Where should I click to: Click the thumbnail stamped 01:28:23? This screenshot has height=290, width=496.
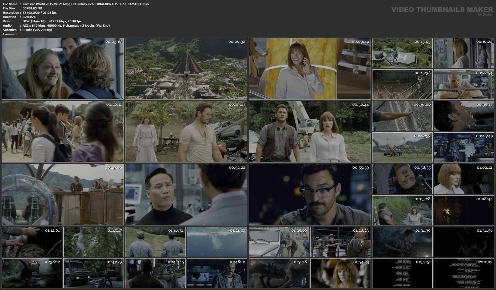pyautogui.click(x=341, y=242)
